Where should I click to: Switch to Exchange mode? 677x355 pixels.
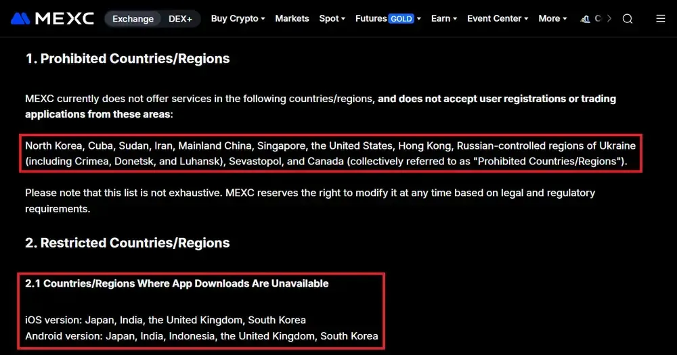click(133, 18)
